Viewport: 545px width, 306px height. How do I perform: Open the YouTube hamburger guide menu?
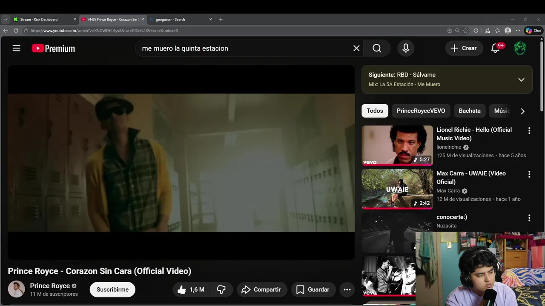click(17, 48)
